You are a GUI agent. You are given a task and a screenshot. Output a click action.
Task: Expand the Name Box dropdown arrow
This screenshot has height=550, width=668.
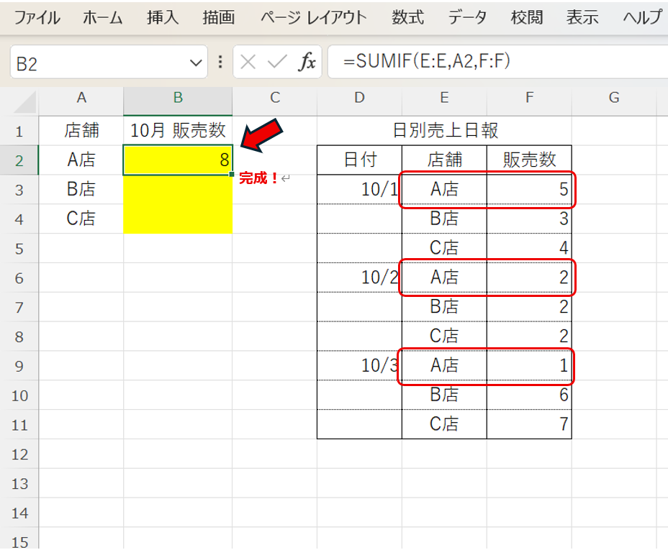[x=196, y=63]
